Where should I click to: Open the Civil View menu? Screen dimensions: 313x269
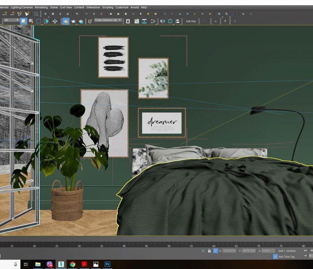coord(66,7)
